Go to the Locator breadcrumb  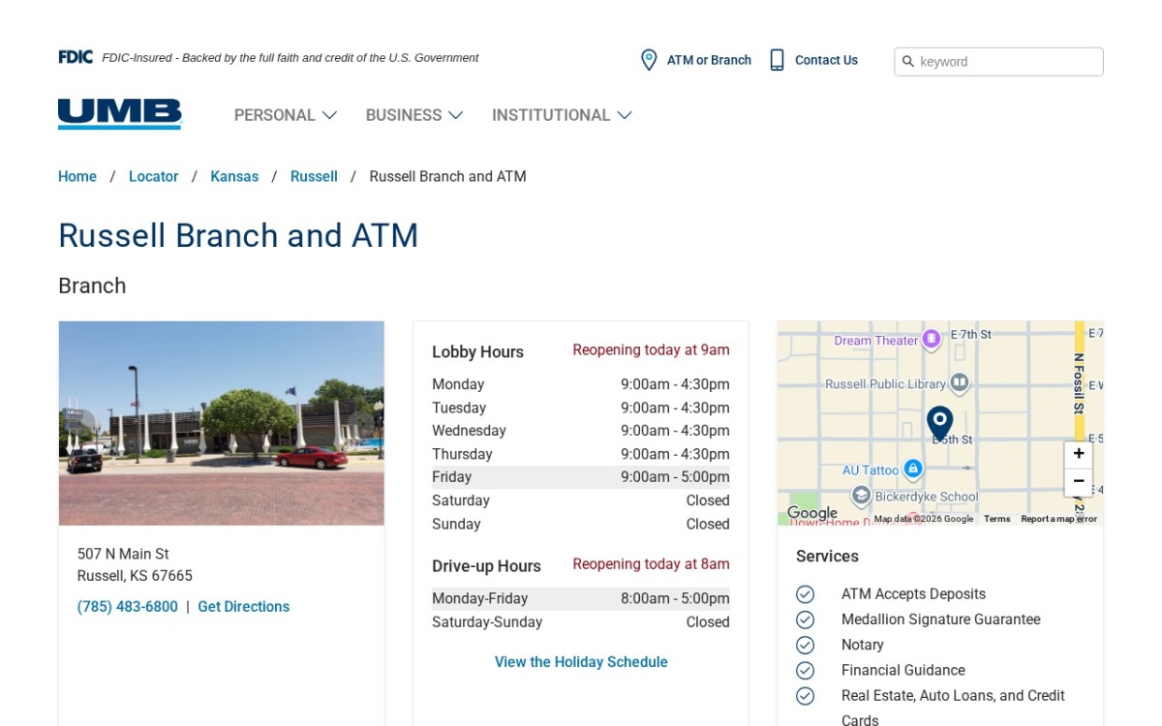[154, 176]
